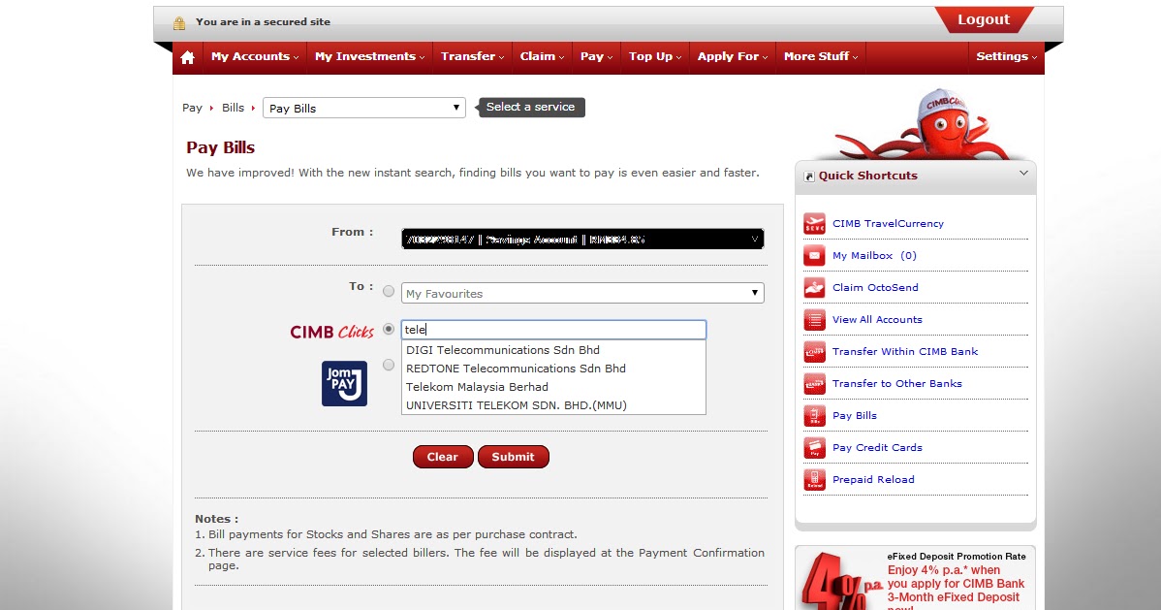The image size is (1161, 610).
Task: Click the Transfer to Other Banks icon
Action: tap(814, 384)
